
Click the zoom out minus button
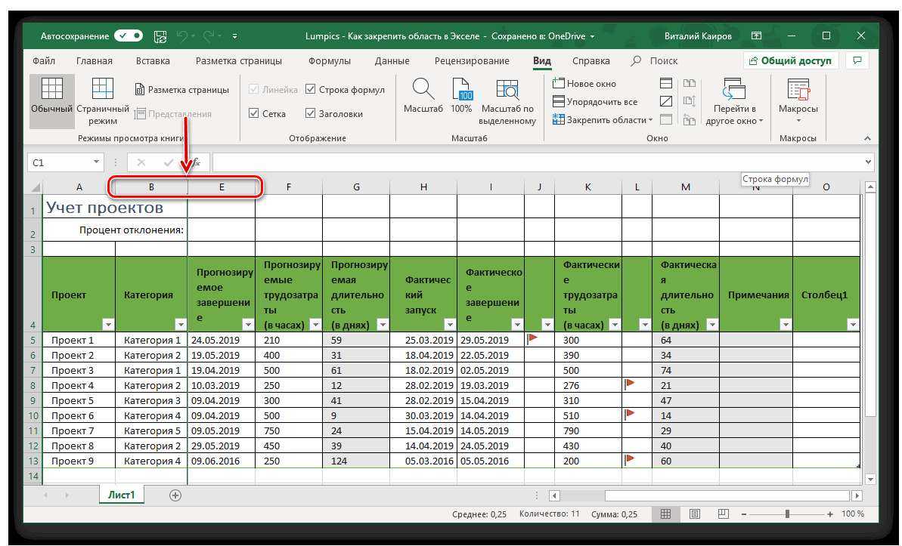coord(743,514)
